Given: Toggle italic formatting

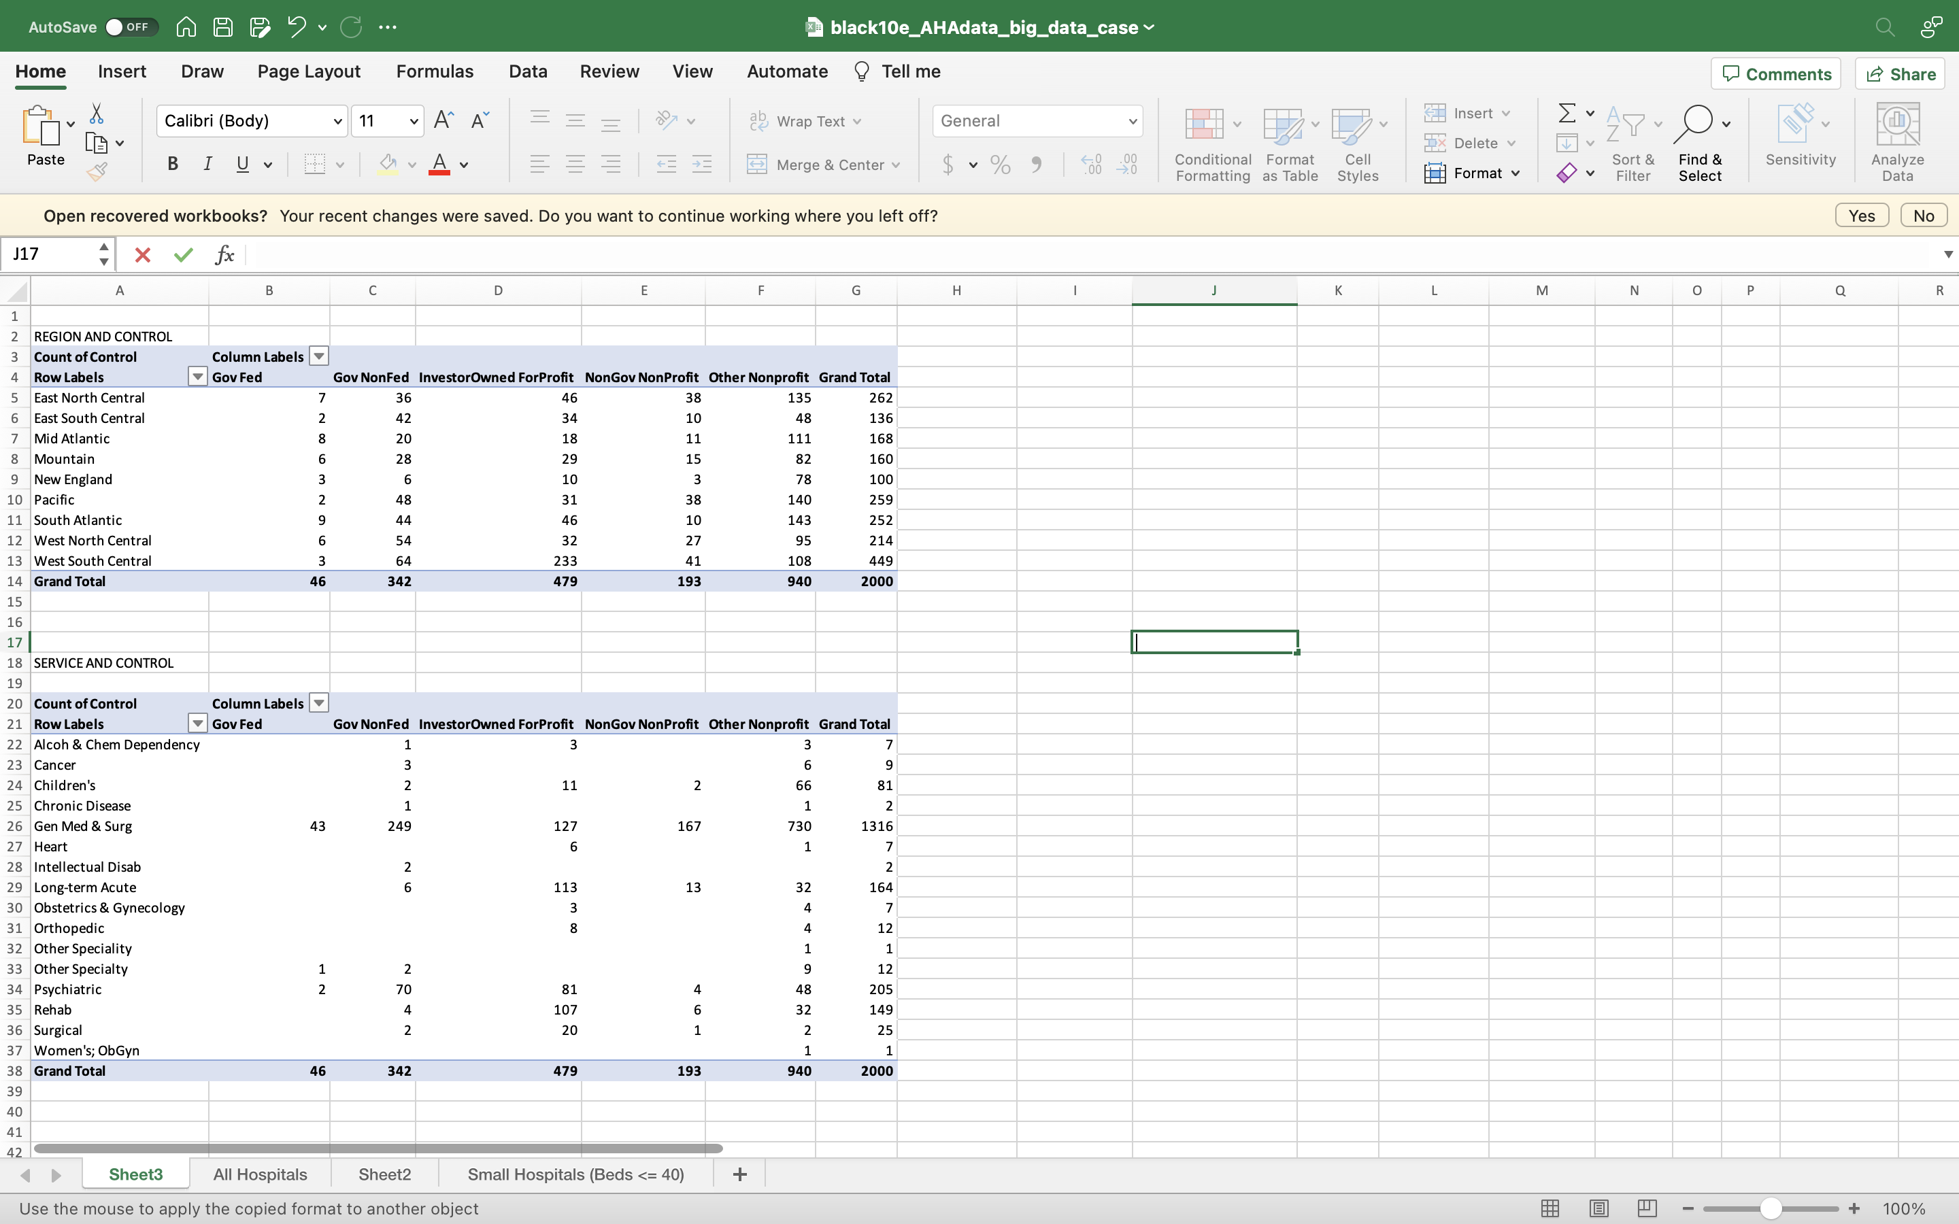Looking at the screenshot, I should pos(207,165).
